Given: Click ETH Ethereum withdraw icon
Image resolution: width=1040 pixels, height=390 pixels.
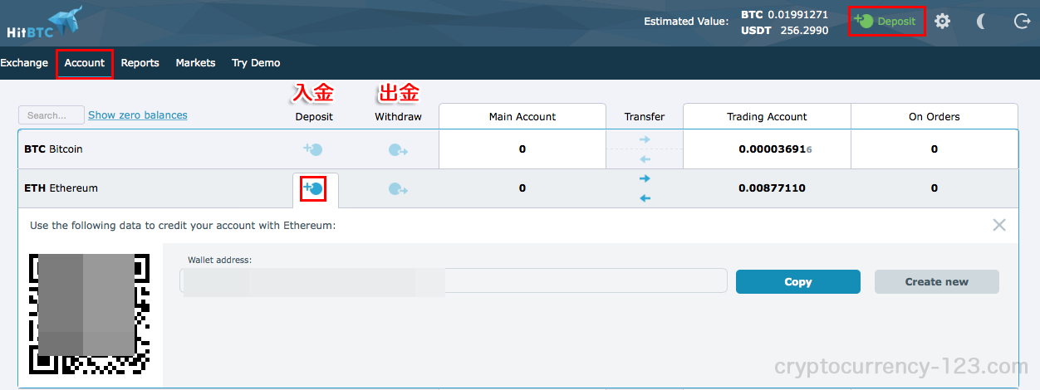Looking at the screenshot, I should [398, 189].
